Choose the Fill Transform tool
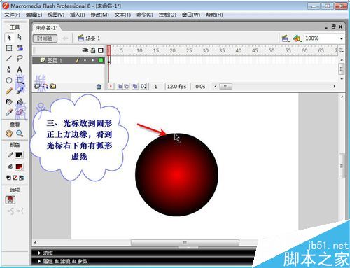 (20, 48)
